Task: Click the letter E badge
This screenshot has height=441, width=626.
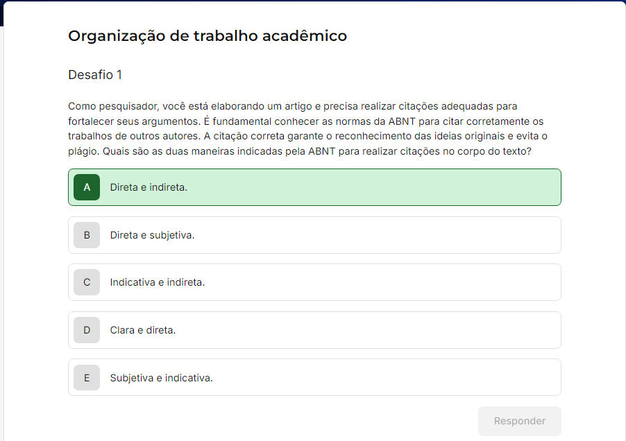Action: pos(87,378)
